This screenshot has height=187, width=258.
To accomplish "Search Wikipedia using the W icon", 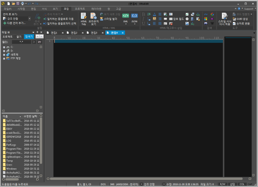I will (212, 23).
